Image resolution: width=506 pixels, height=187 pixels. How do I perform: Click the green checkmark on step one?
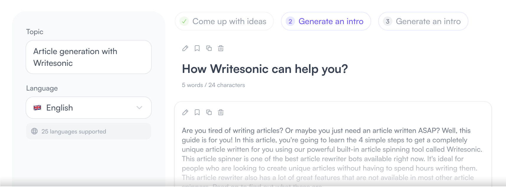pos(184,21)
